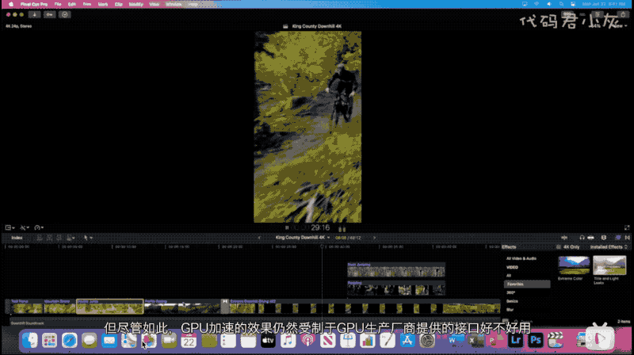Screen dimensions: 634x355
Task: Toggle the 4K Only effects checkbox
Action: tap(557, 247)
